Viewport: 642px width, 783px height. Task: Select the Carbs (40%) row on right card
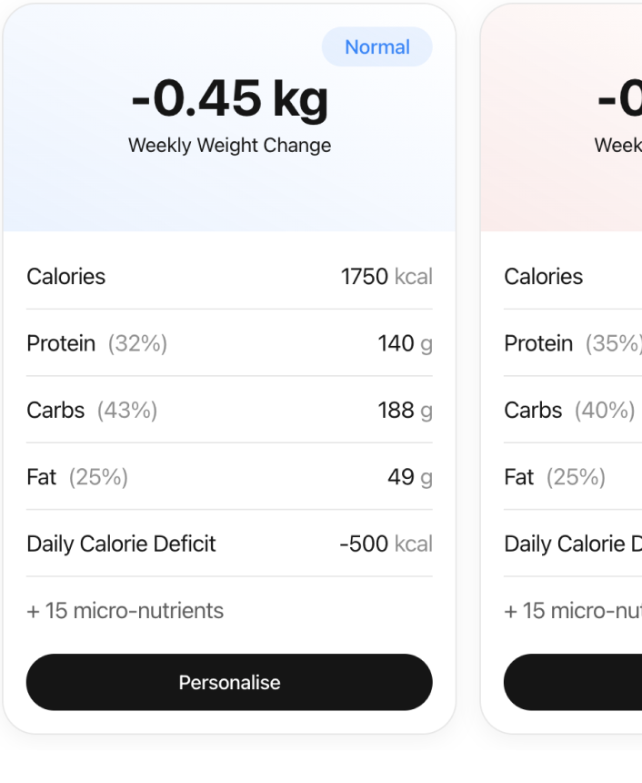click(x=568, y=410)
